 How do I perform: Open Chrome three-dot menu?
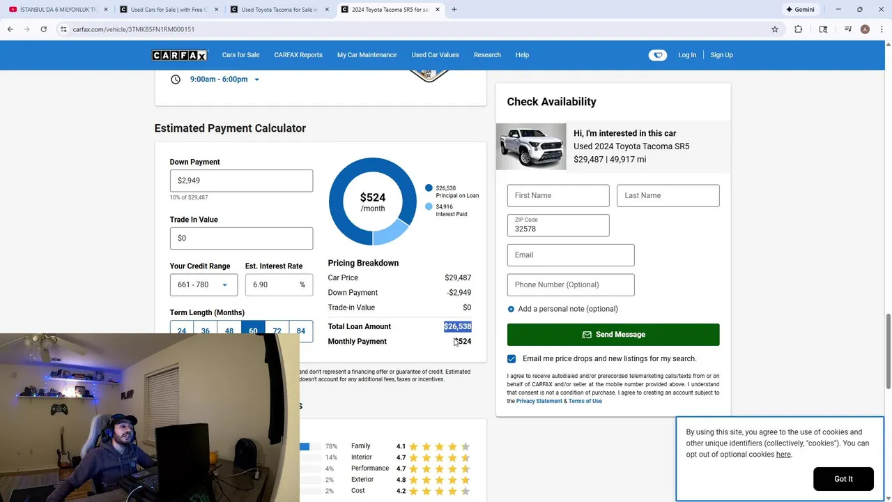point(882,29)
